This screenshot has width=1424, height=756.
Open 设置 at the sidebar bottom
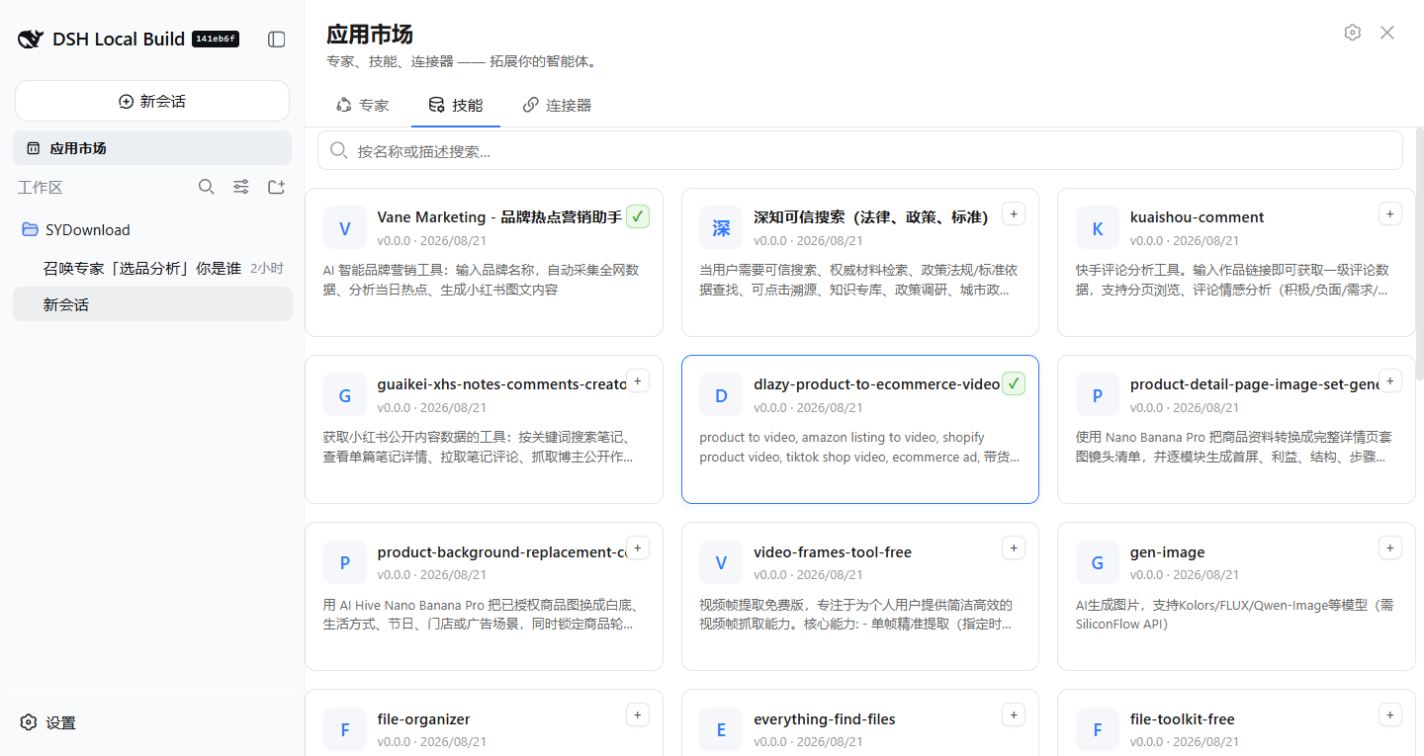pos(48,722)
